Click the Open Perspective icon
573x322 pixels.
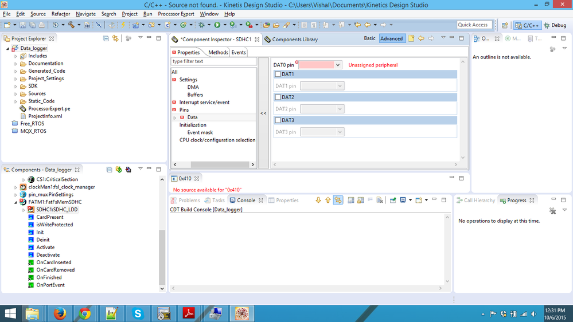pyautogui.click(x=505, y=25)
